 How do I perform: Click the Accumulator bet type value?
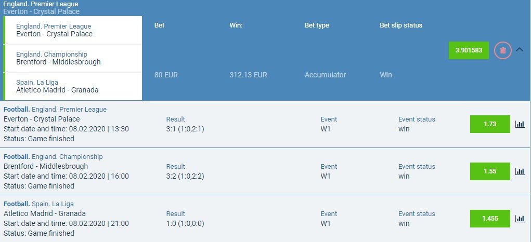point(325,75)
